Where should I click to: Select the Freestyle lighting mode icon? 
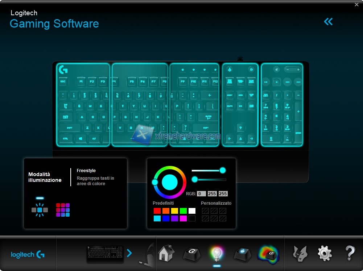tap(40, 210)
